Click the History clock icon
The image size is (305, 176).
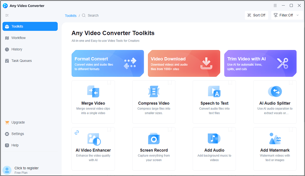click(7, 49)
